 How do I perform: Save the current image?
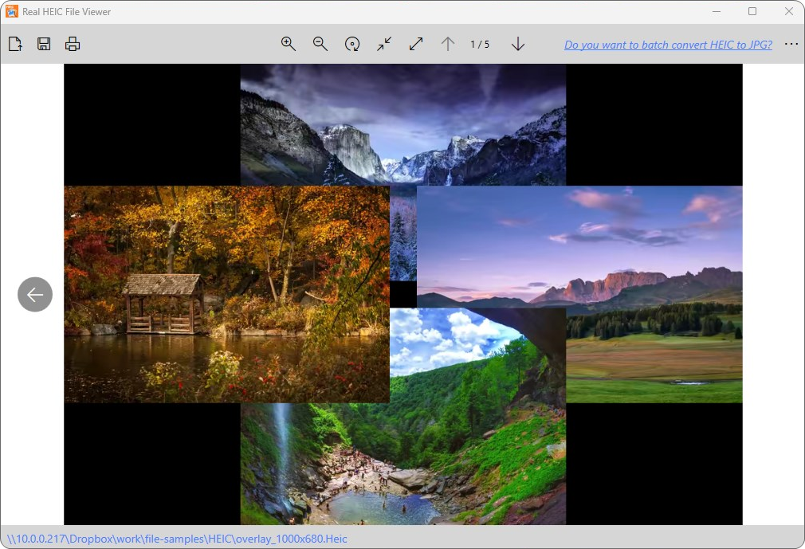click(x=44, y=45)
